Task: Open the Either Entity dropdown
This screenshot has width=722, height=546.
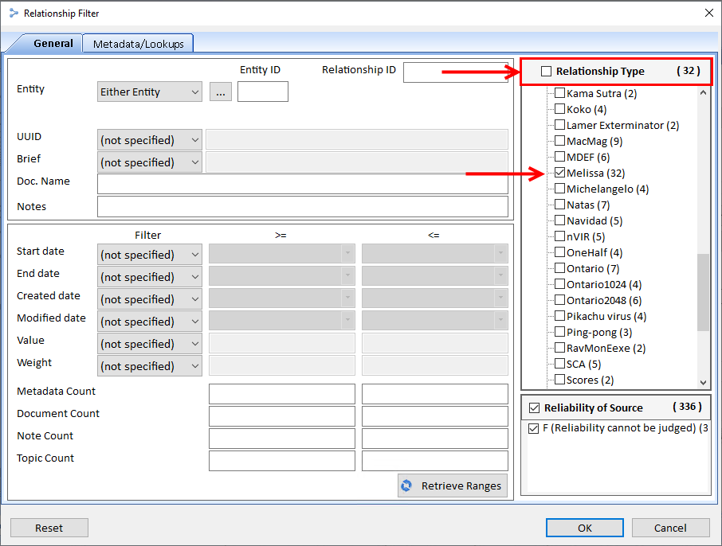Action: pos(149,92)
